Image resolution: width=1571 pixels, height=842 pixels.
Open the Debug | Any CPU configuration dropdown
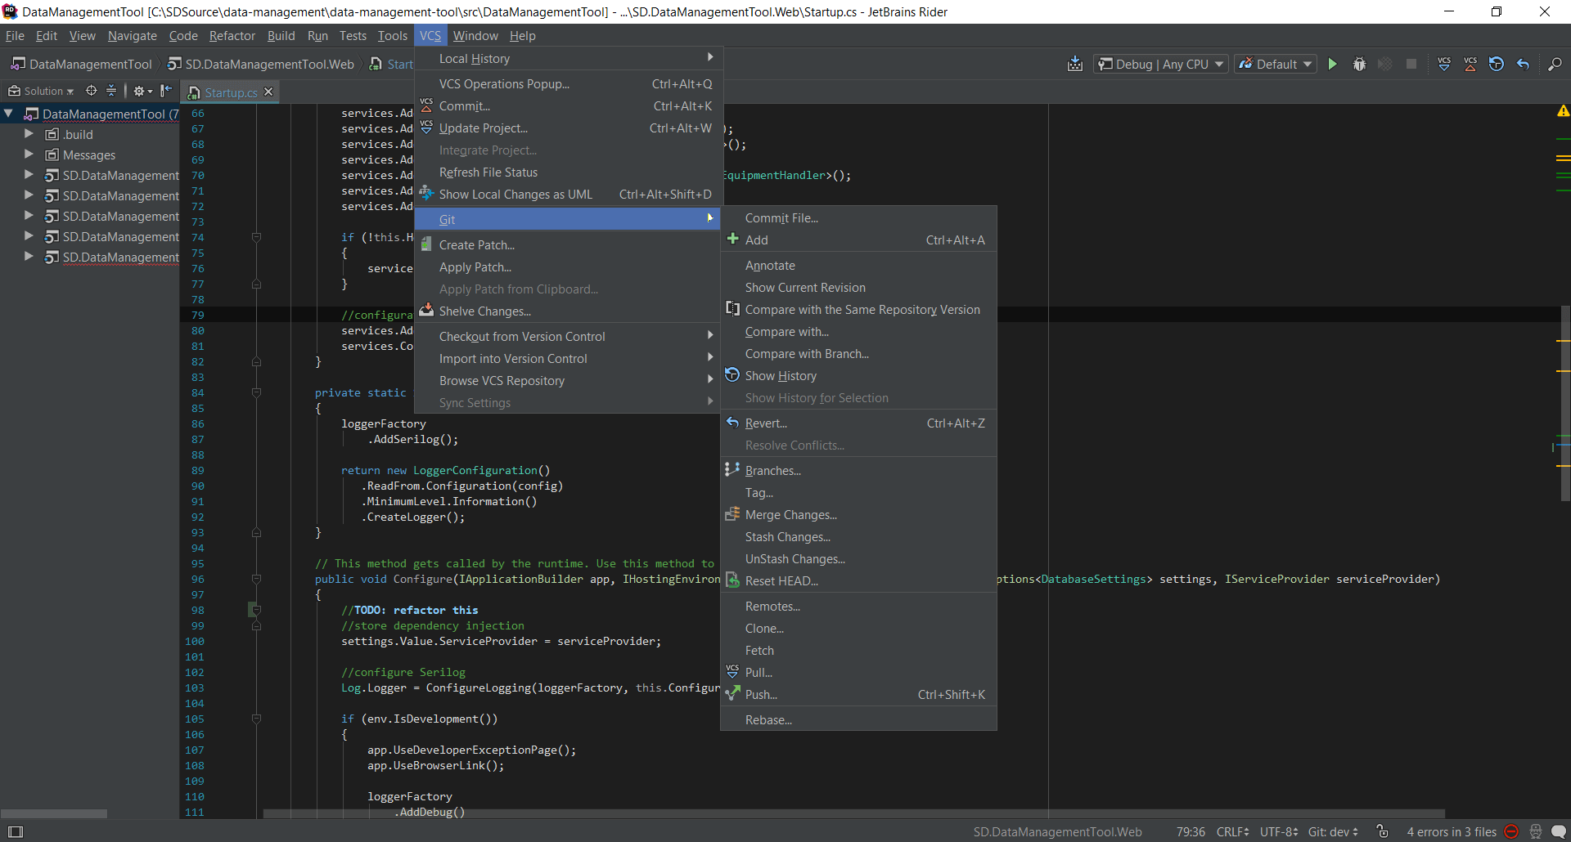pyautogui.click(x=1160, y=64)
